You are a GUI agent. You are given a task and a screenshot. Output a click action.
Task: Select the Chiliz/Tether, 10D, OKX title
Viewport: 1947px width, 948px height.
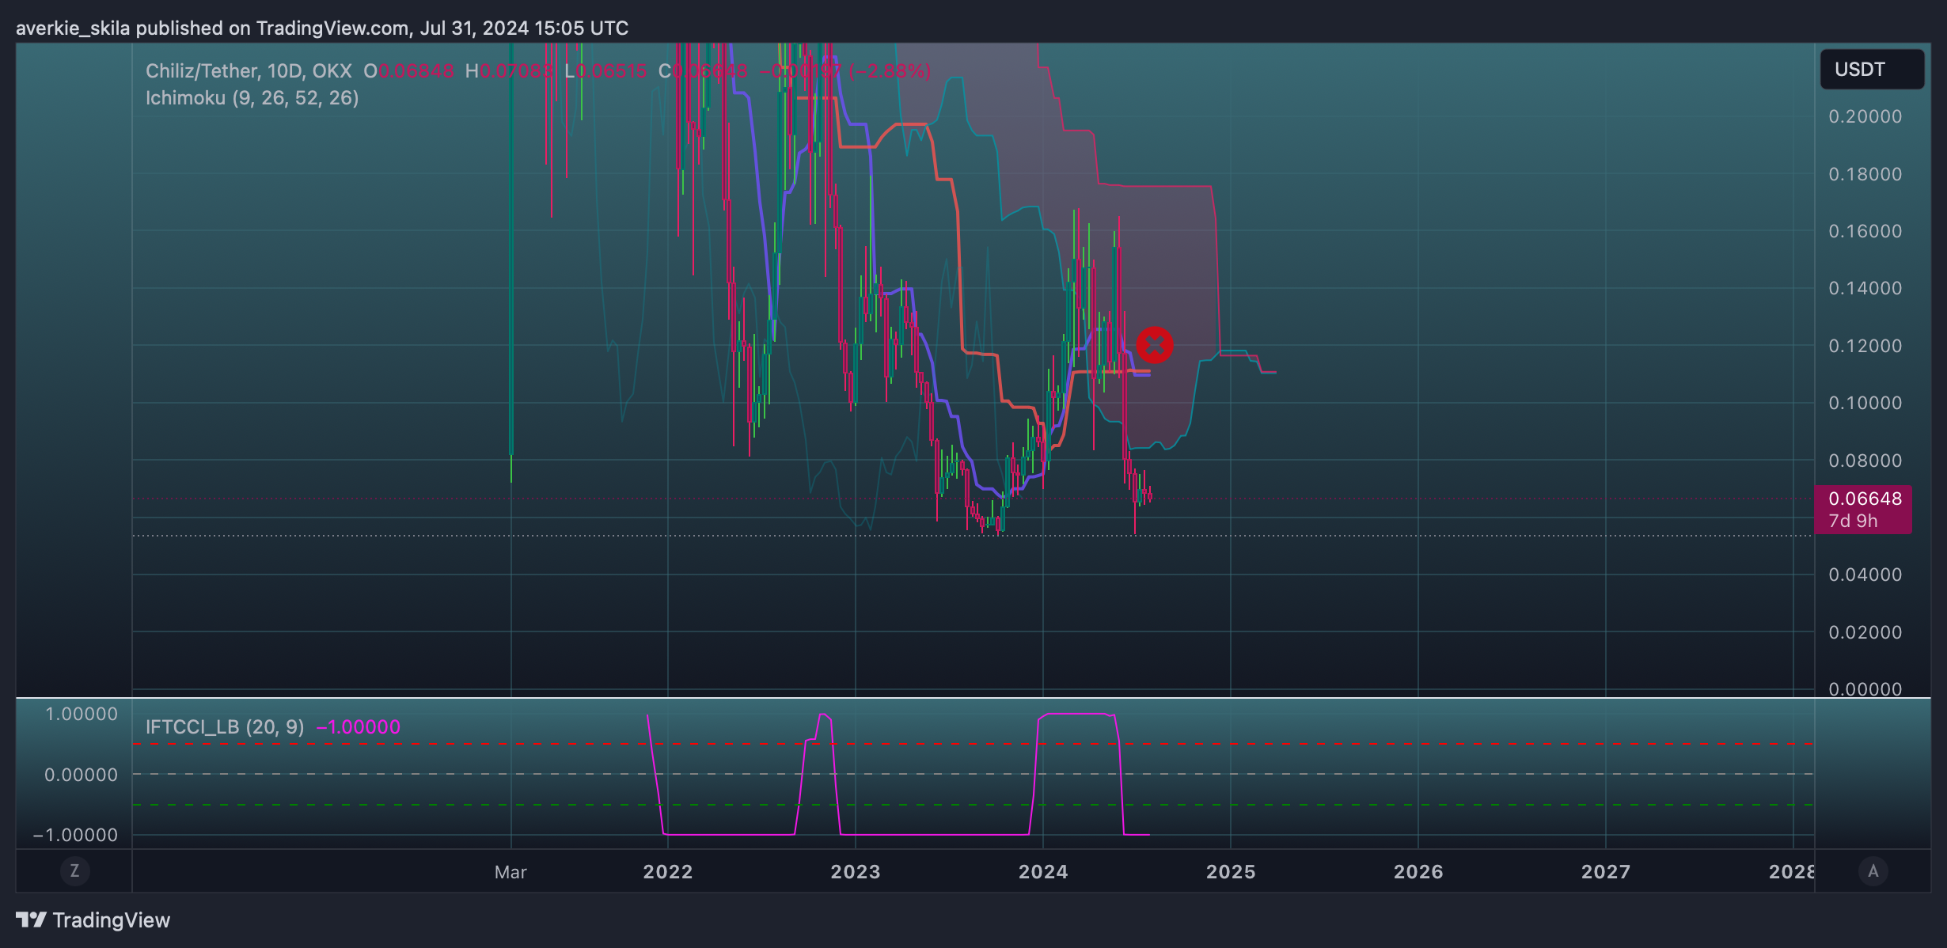tap(249, 71)
